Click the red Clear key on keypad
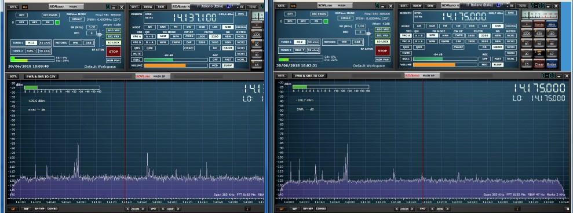573x213 pixels. 539,64
